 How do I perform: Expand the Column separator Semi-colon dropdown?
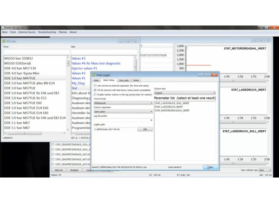[x=123, y=111]
